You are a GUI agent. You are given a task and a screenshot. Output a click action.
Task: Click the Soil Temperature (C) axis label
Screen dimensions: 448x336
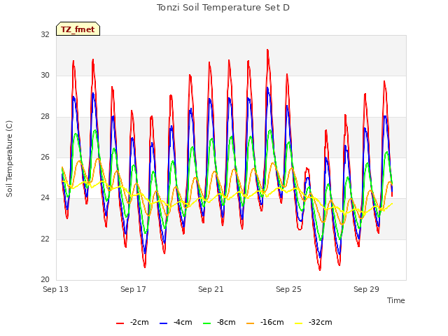pos(9,159)
